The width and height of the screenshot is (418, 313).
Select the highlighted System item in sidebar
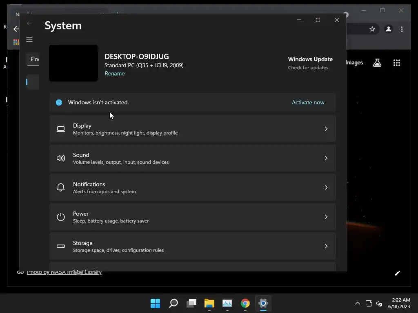(33, 82)
